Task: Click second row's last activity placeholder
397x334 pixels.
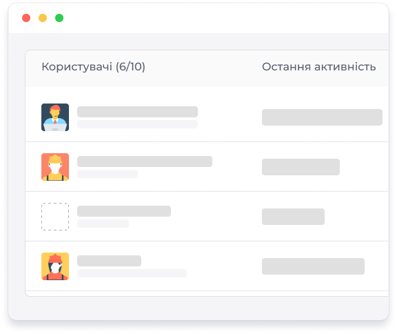Action: 301,167
